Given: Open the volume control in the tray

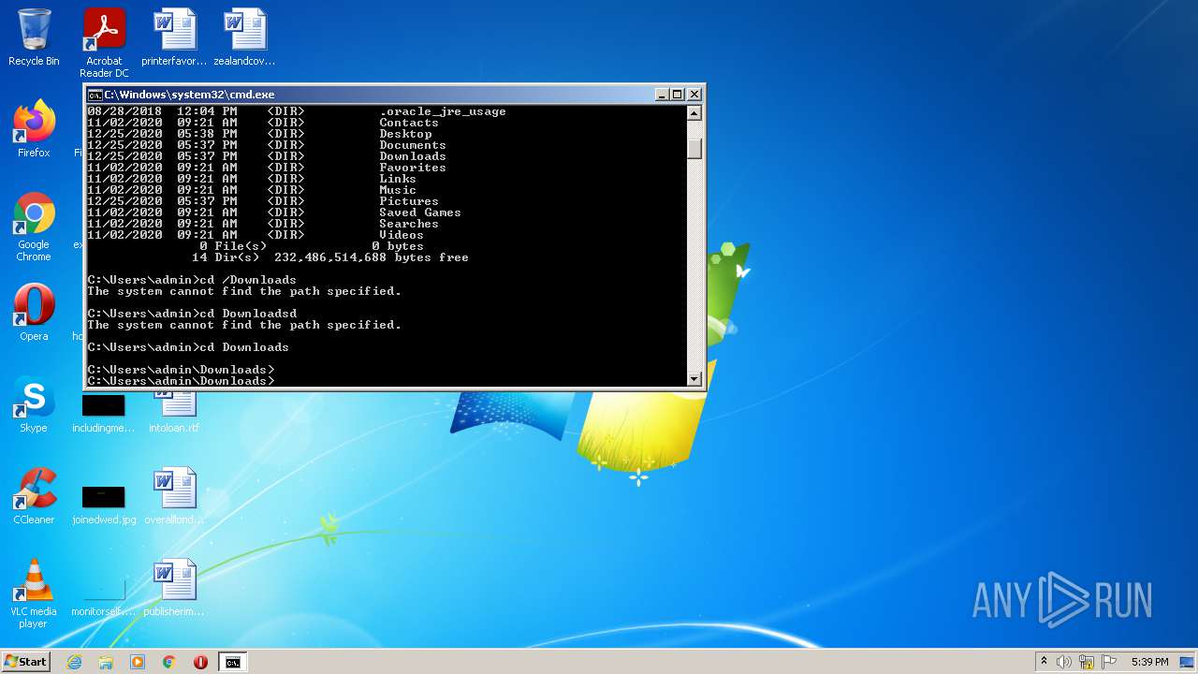Looking at the screenshot, I should tap(1064, 662).
